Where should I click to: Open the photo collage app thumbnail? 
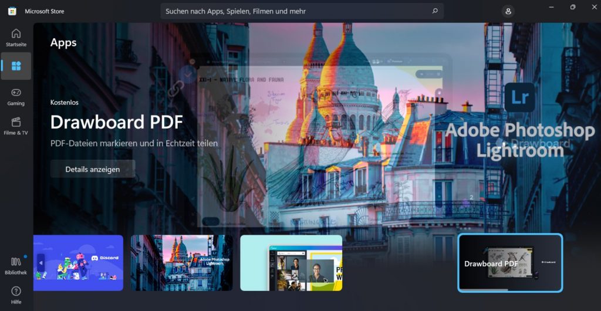pos(291,263)
